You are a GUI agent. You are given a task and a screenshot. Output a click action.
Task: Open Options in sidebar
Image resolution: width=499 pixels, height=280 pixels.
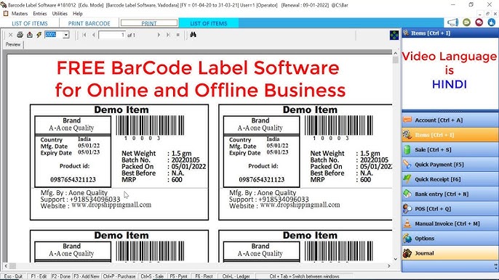tap(450, 239)
